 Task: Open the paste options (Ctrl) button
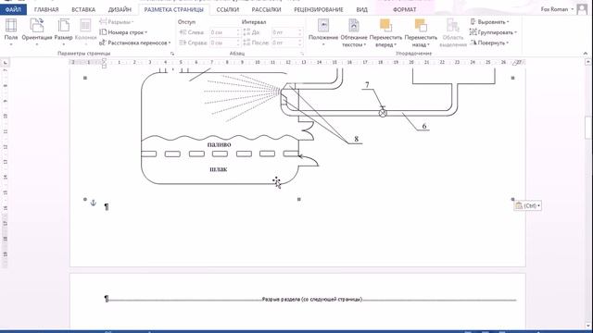point(527,205)
